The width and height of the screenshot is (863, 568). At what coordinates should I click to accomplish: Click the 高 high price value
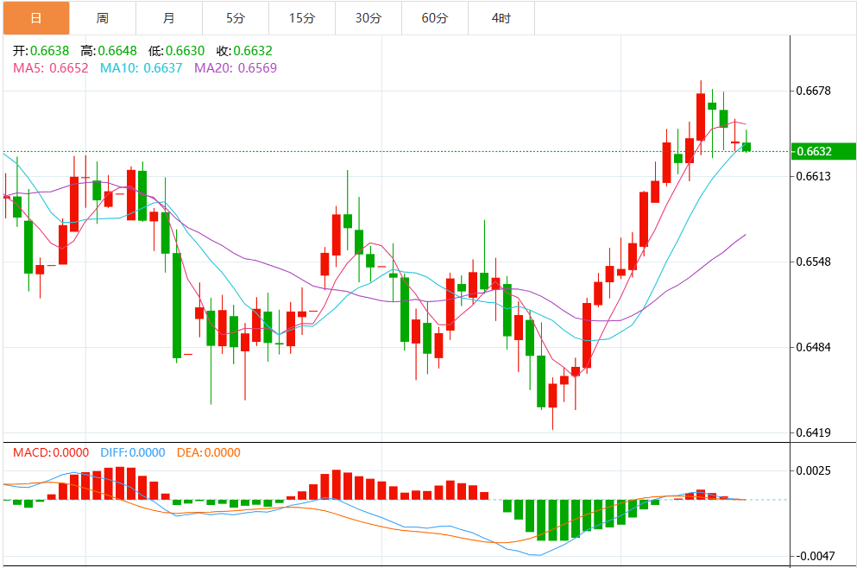tap(117, 51)
